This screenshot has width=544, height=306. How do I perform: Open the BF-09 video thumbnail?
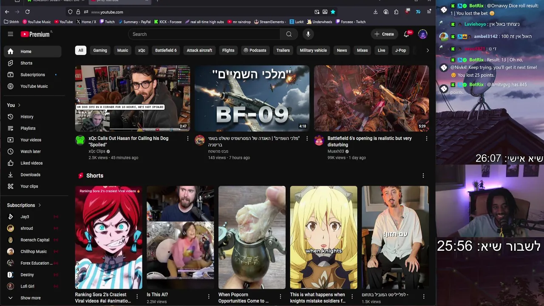(252, 98)
